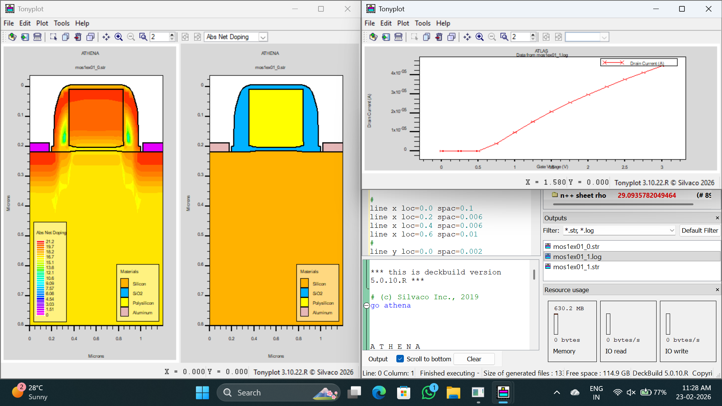Click the next arrow icon in the structure Tonyplot toolbar
This screenshot has height=406, width=722.
(x=197, y=37)
